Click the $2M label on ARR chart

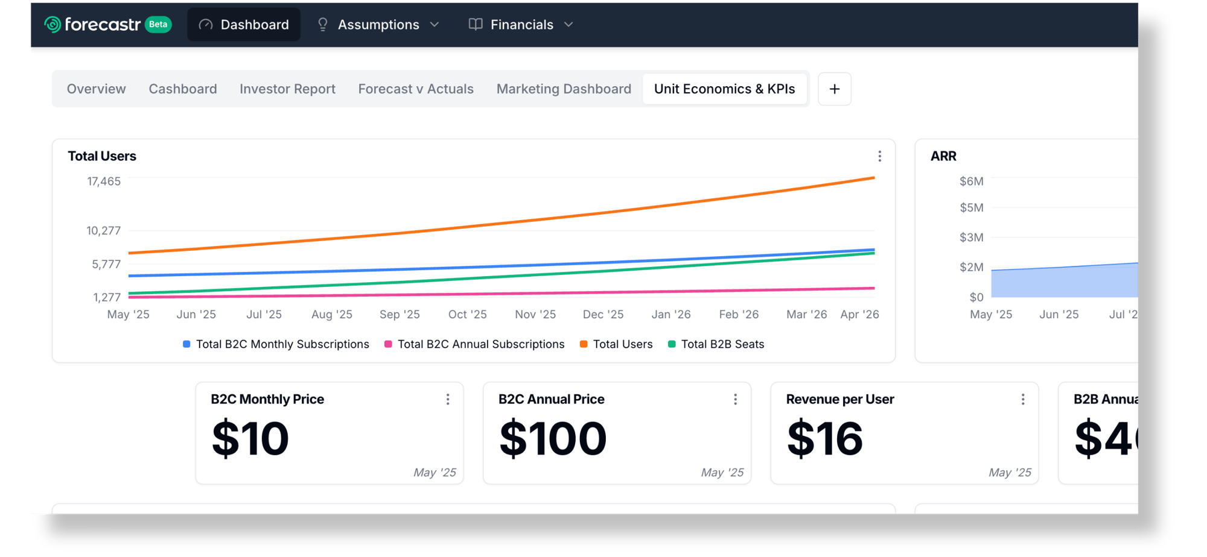[x=972, y=267]
